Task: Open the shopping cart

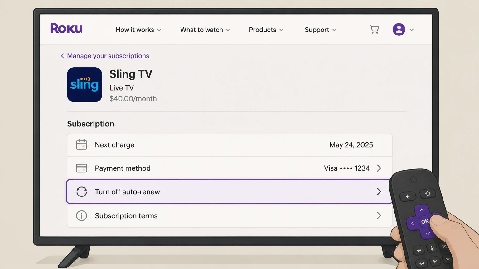Action: pos(374,30)
